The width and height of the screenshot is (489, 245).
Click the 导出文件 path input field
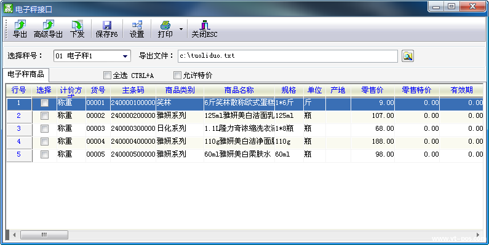coord(288,56)
